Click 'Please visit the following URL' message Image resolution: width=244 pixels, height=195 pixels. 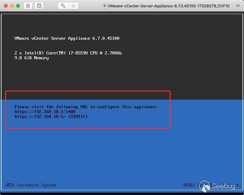pyautogui.click(x=86, y=107)
